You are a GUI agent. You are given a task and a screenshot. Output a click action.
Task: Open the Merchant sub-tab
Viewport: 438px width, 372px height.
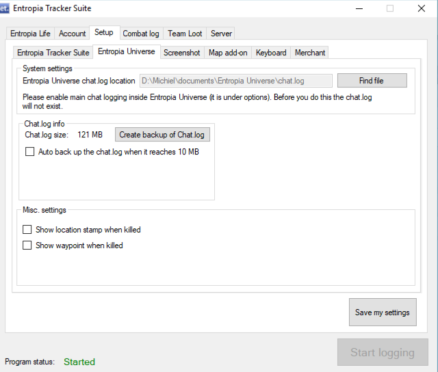[310, 53]
